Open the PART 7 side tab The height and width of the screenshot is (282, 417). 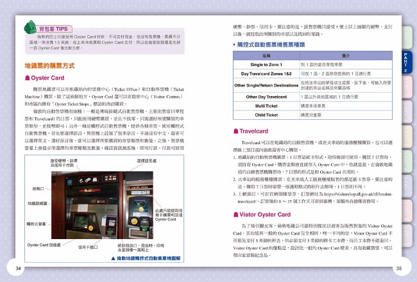pyautogui.click(x=407, y=186)
